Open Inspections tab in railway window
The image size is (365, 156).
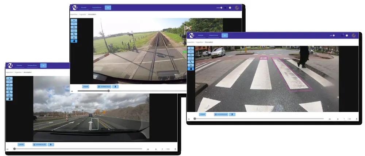pyautogui.click(x=97, y=8)
